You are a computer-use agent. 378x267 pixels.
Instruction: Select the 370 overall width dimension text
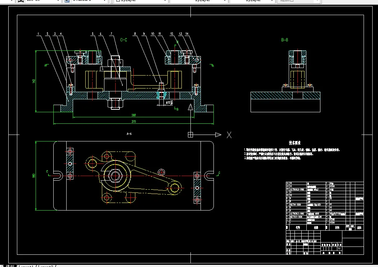click(x=134, y=122)
